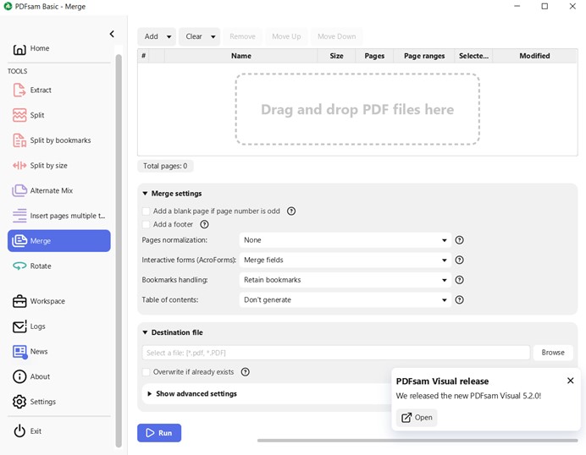Open the Retain bookmarks dropdown
The image size is (586, 455).
pos(345,280)
